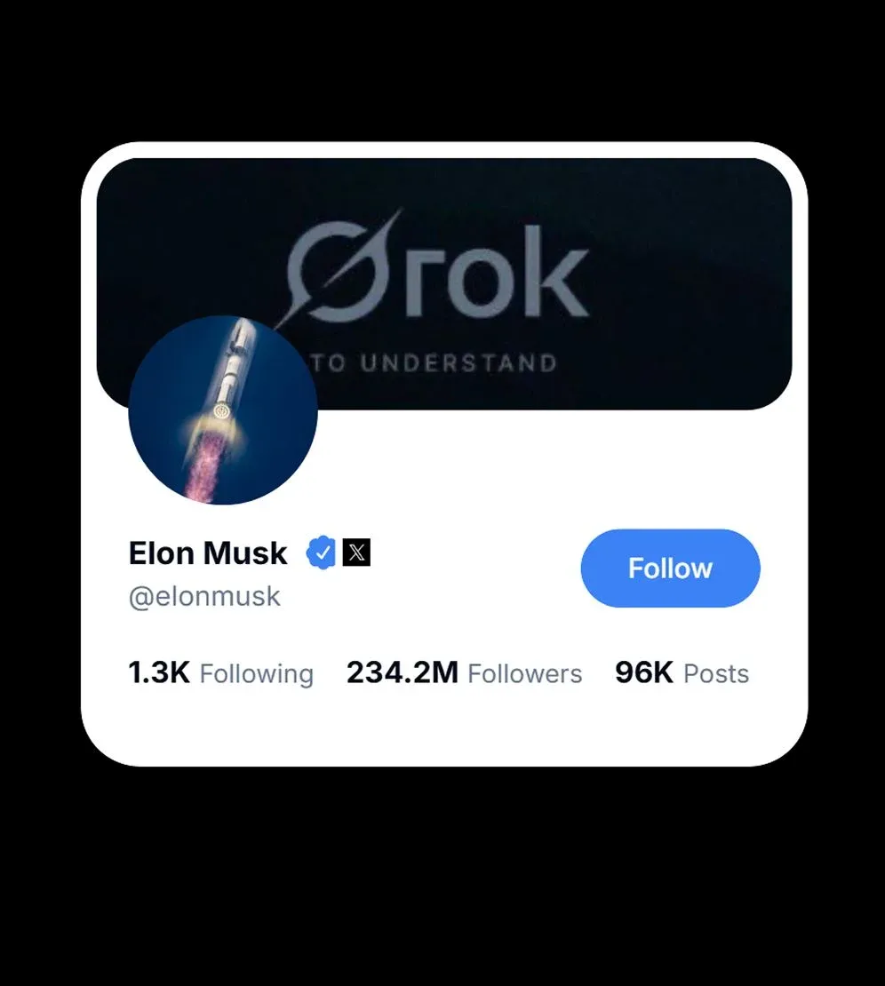
Task: Show the 96K Posts count
Action: [682, 672]
